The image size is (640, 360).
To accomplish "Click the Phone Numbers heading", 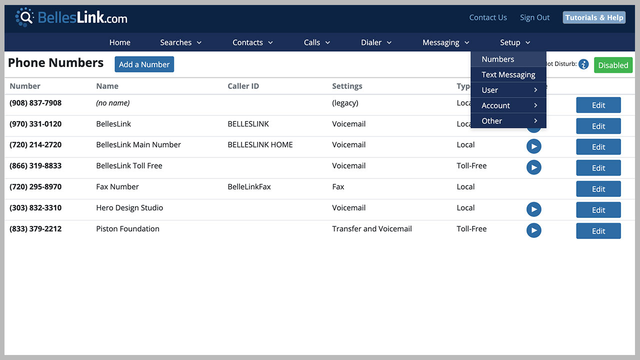I will 56,63.
